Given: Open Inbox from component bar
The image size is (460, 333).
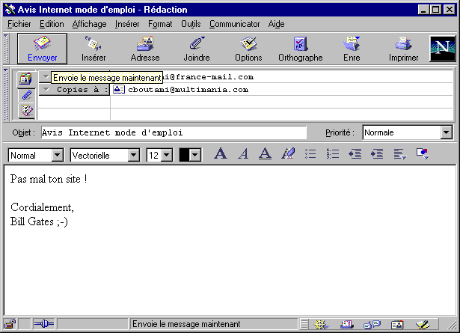Looking at the screenshot, I should coord(347,325).
